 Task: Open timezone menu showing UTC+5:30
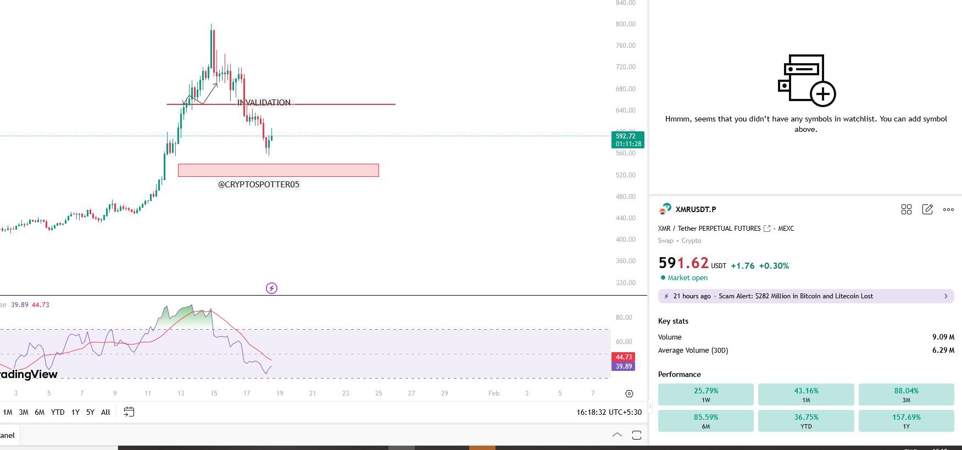(609, 412)
